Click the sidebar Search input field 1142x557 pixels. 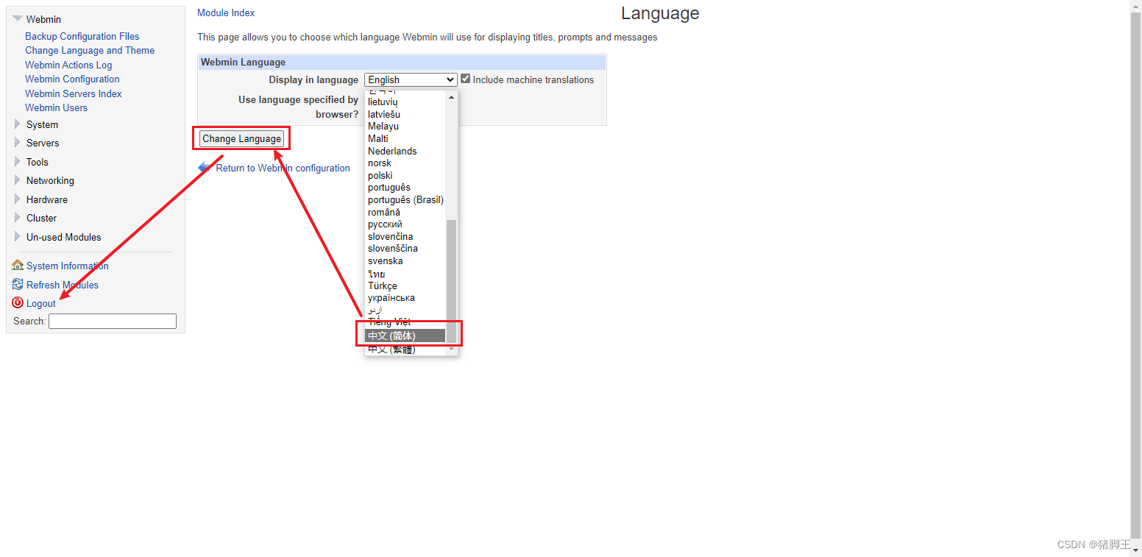113,321
